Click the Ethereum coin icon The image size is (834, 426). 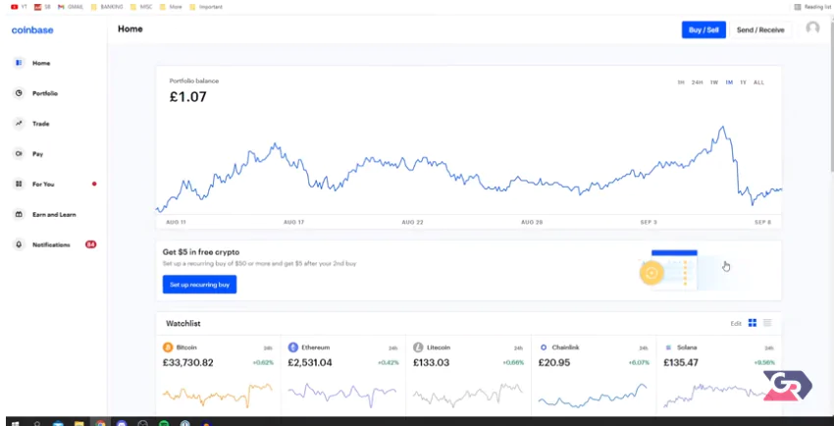[293, 347]
